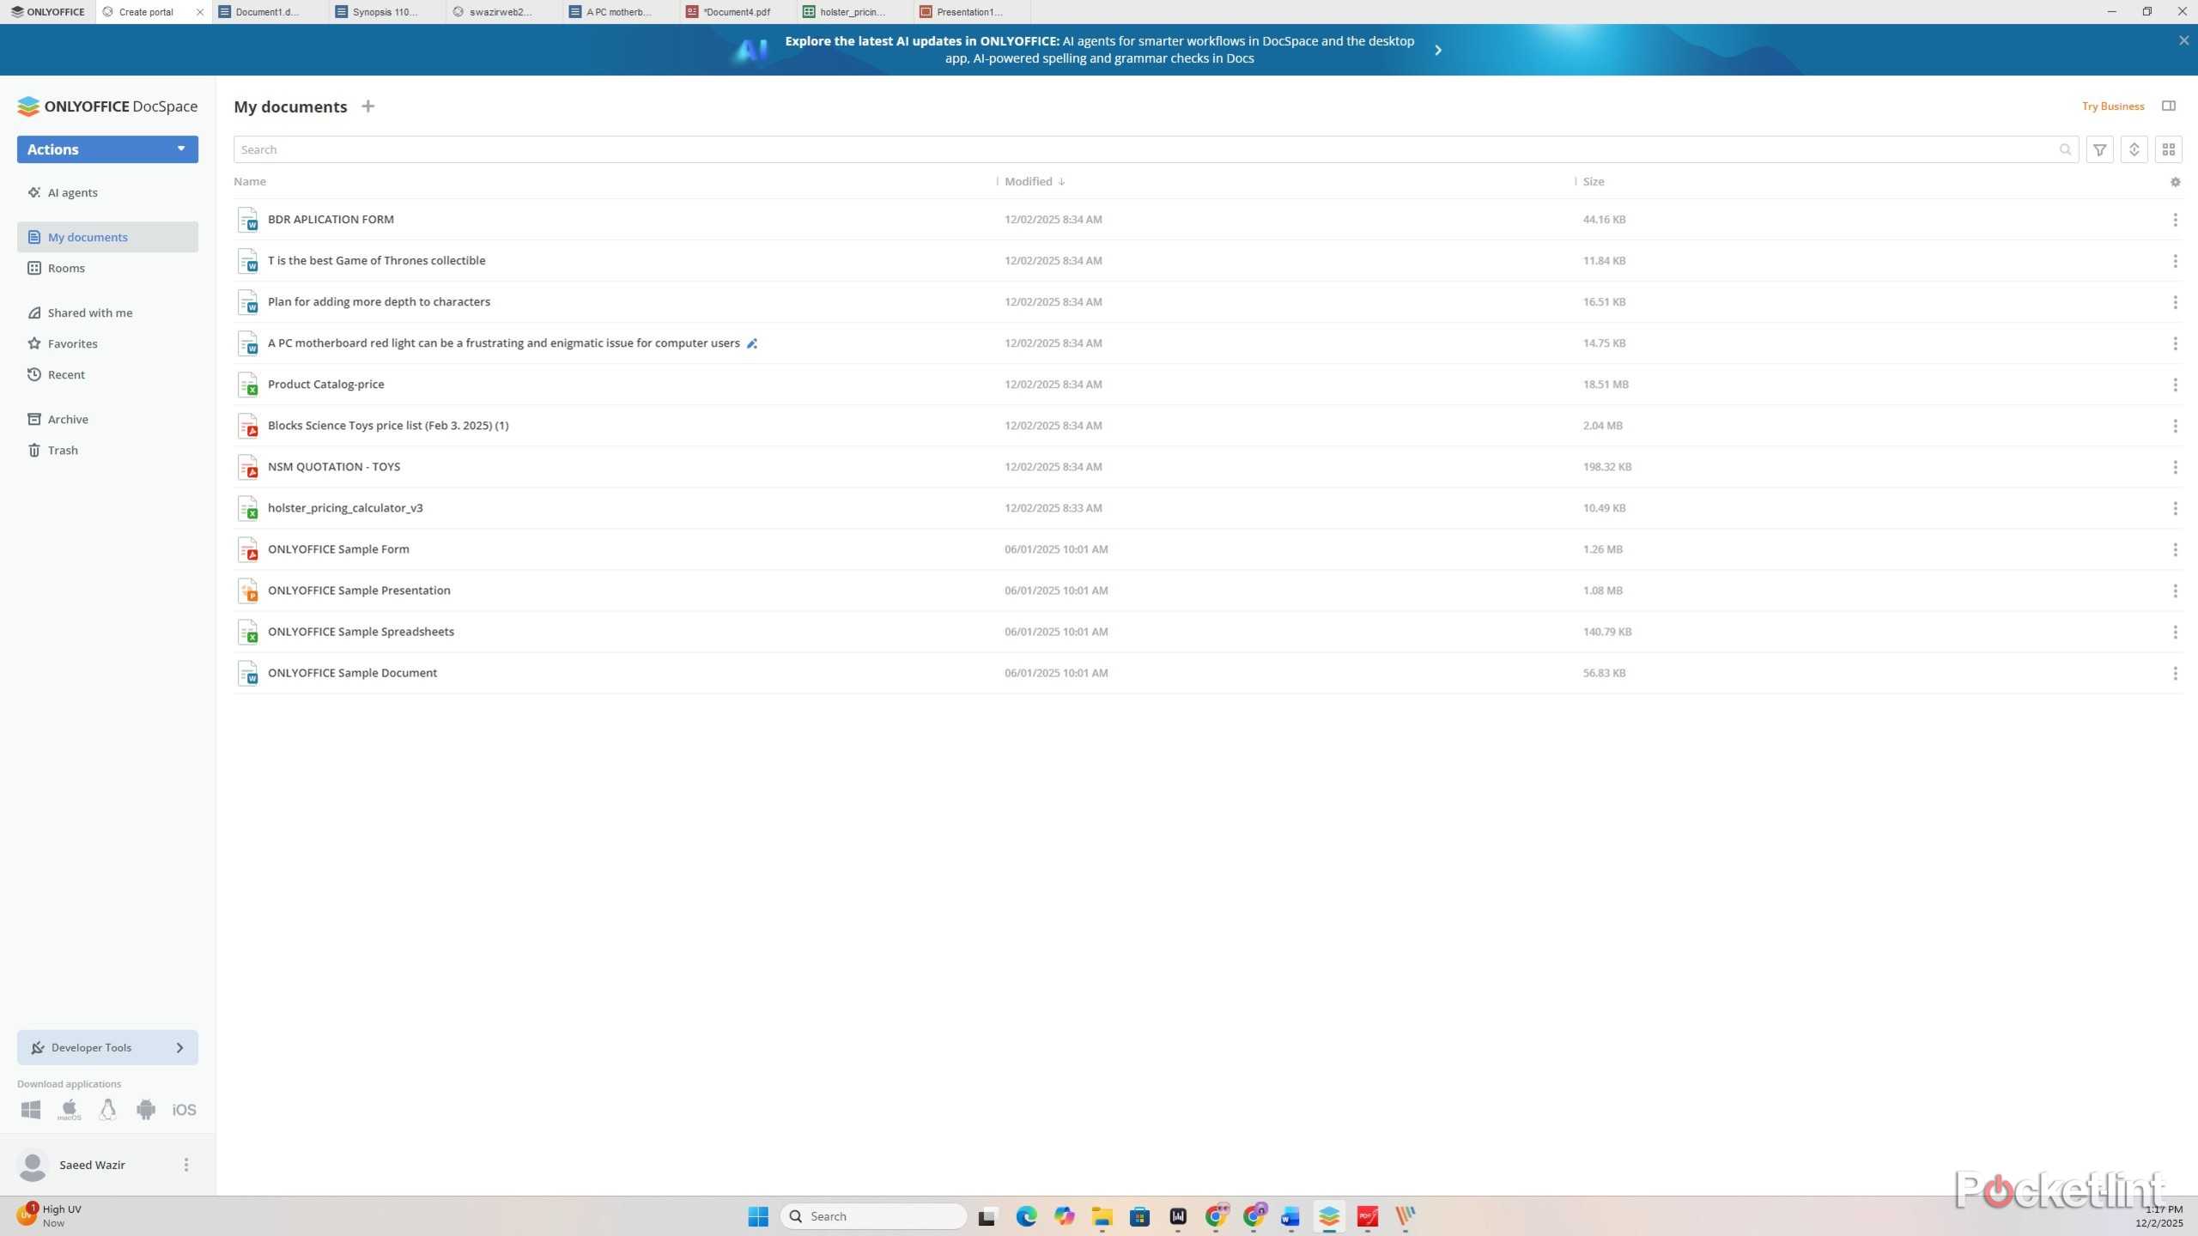
Task: Click the banner's right arrow chevron
Action: (1438, 50)
